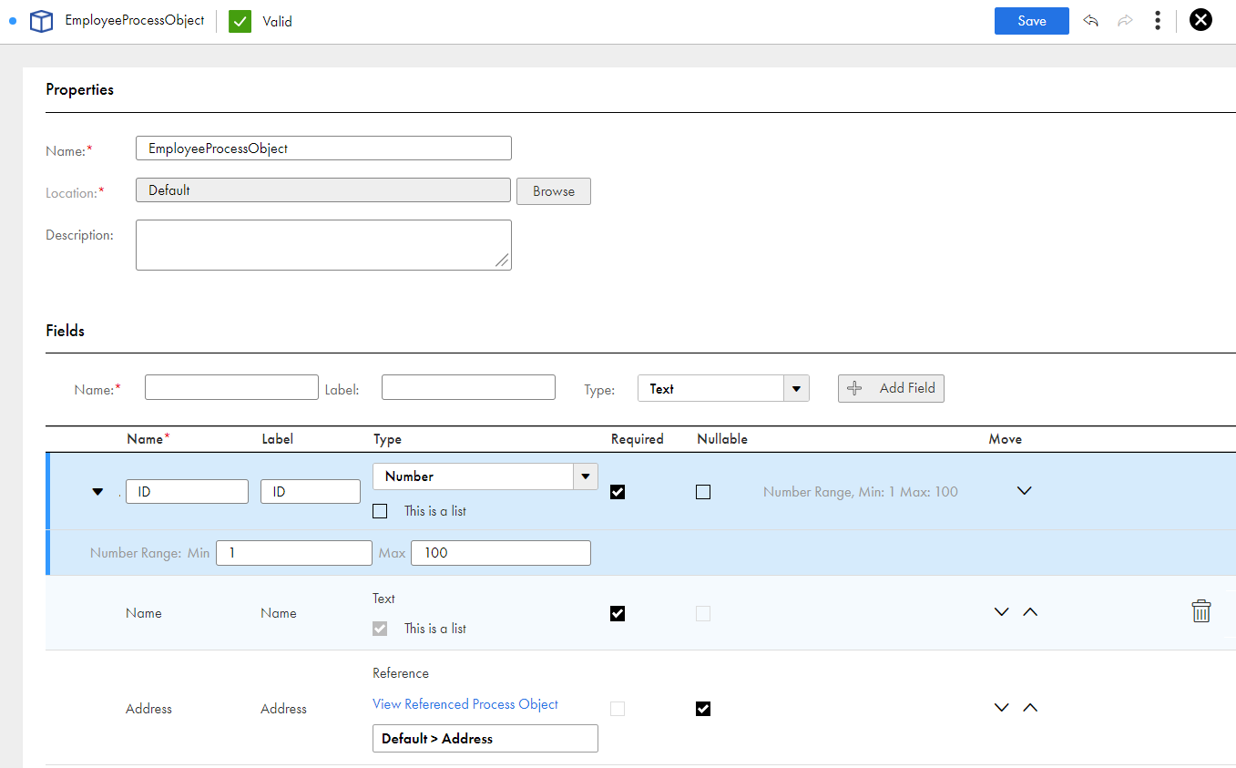Click the Browse location button

(554, 191)
